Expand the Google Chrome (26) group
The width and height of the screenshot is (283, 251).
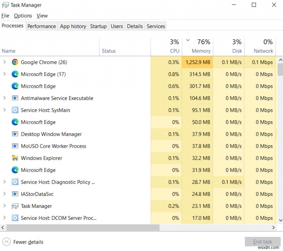5,62
